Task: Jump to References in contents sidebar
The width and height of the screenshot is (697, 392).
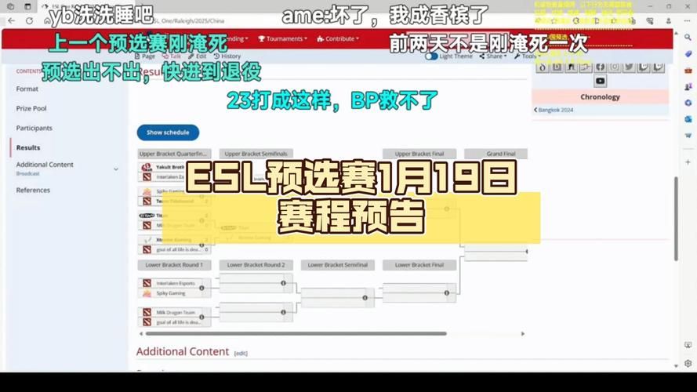Action: coord(33,191)
